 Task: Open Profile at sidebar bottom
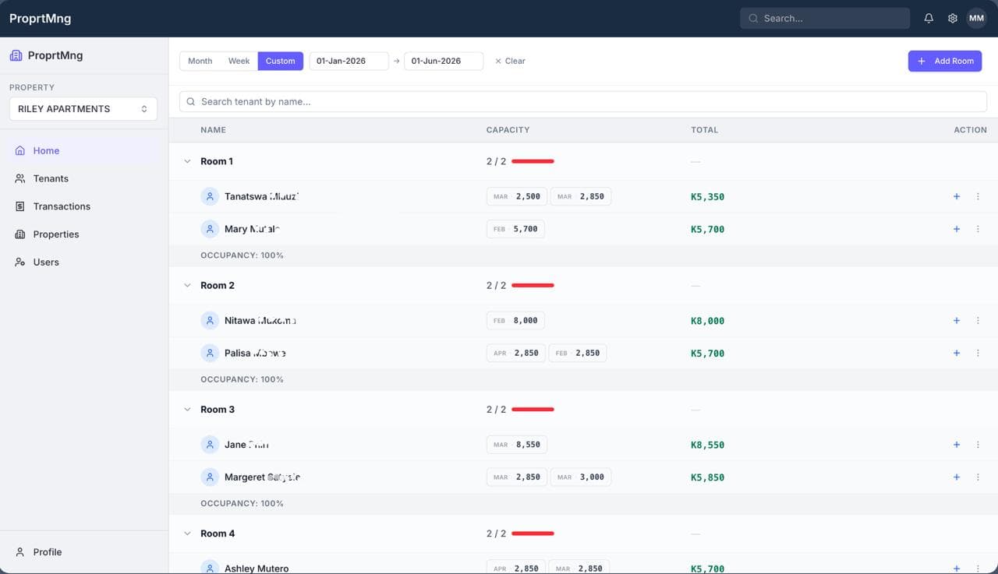pyautogui.click(x=83, y=551)
